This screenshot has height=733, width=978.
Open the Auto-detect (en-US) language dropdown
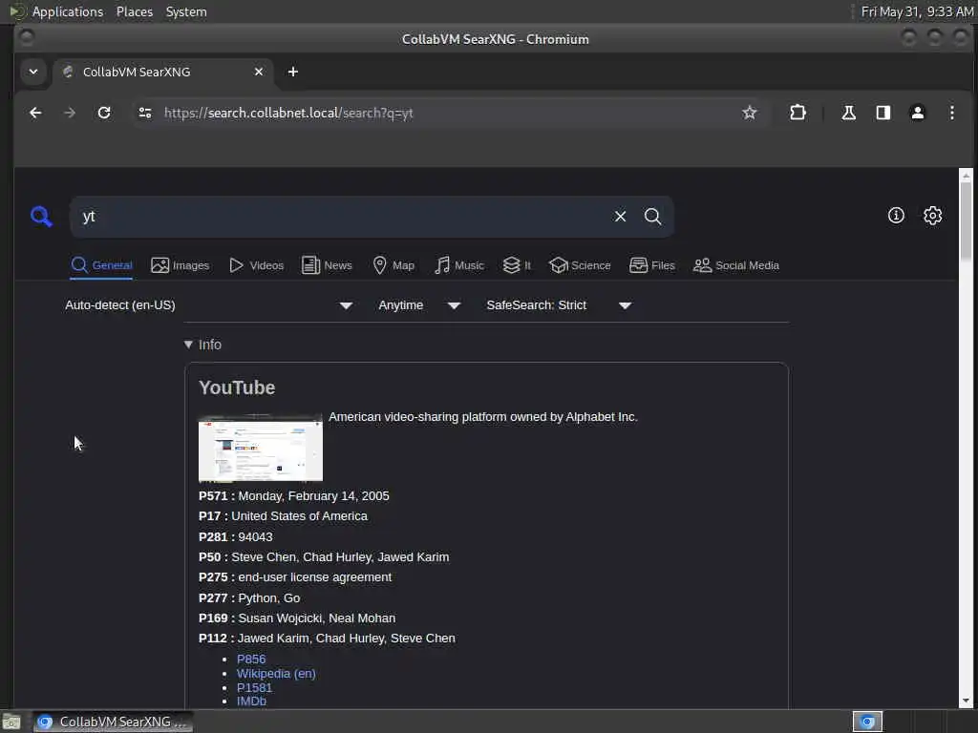coord(209,305)
